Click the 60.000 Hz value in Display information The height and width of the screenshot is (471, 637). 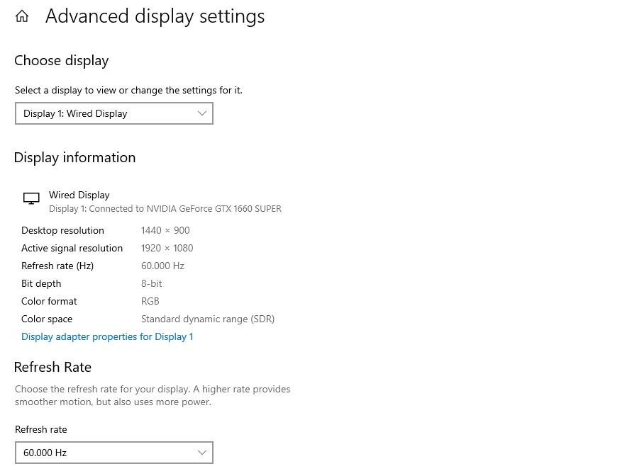(162, 266)
